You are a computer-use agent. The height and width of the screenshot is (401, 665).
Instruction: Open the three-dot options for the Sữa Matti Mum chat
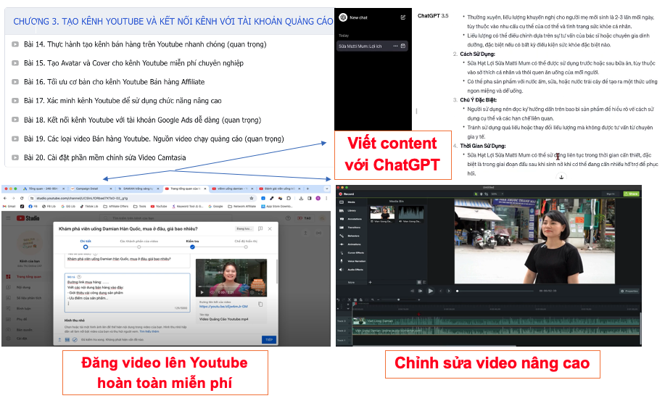[x=395, y=46]
